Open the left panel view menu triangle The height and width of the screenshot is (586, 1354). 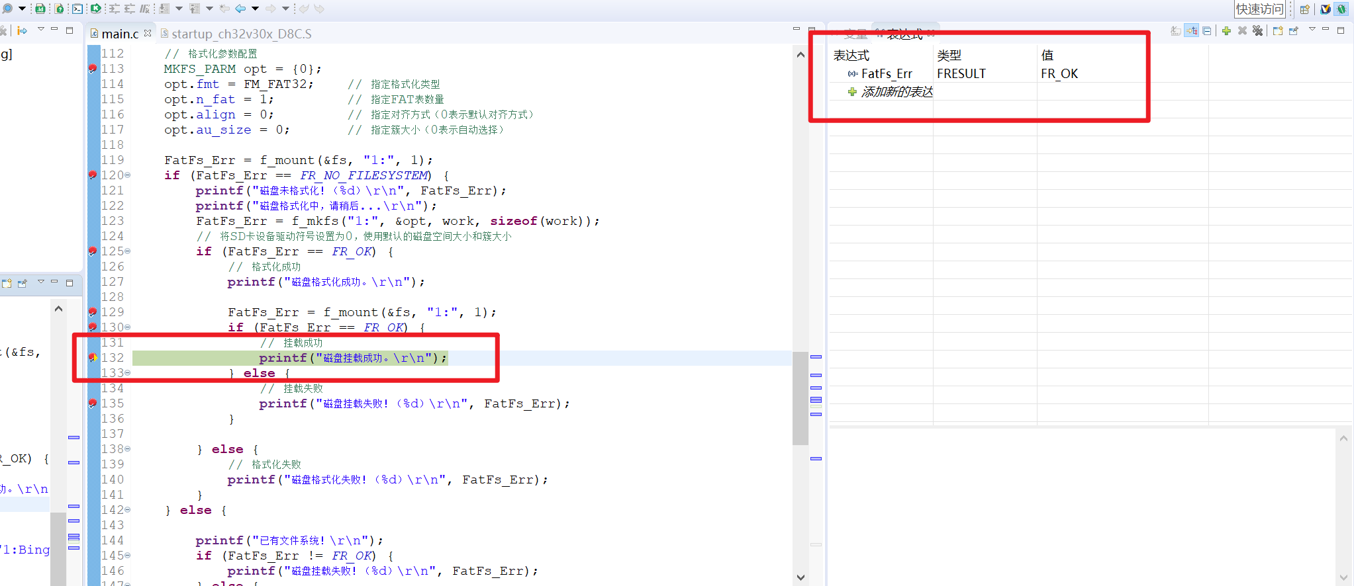point(40,29)
